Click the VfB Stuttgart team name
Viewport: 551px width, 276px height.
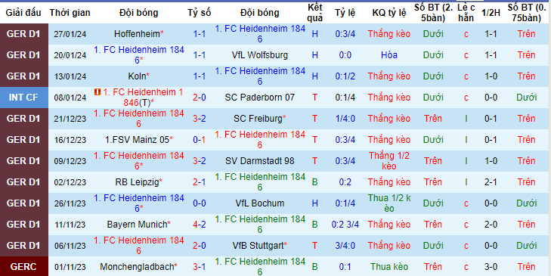point(260,246)
